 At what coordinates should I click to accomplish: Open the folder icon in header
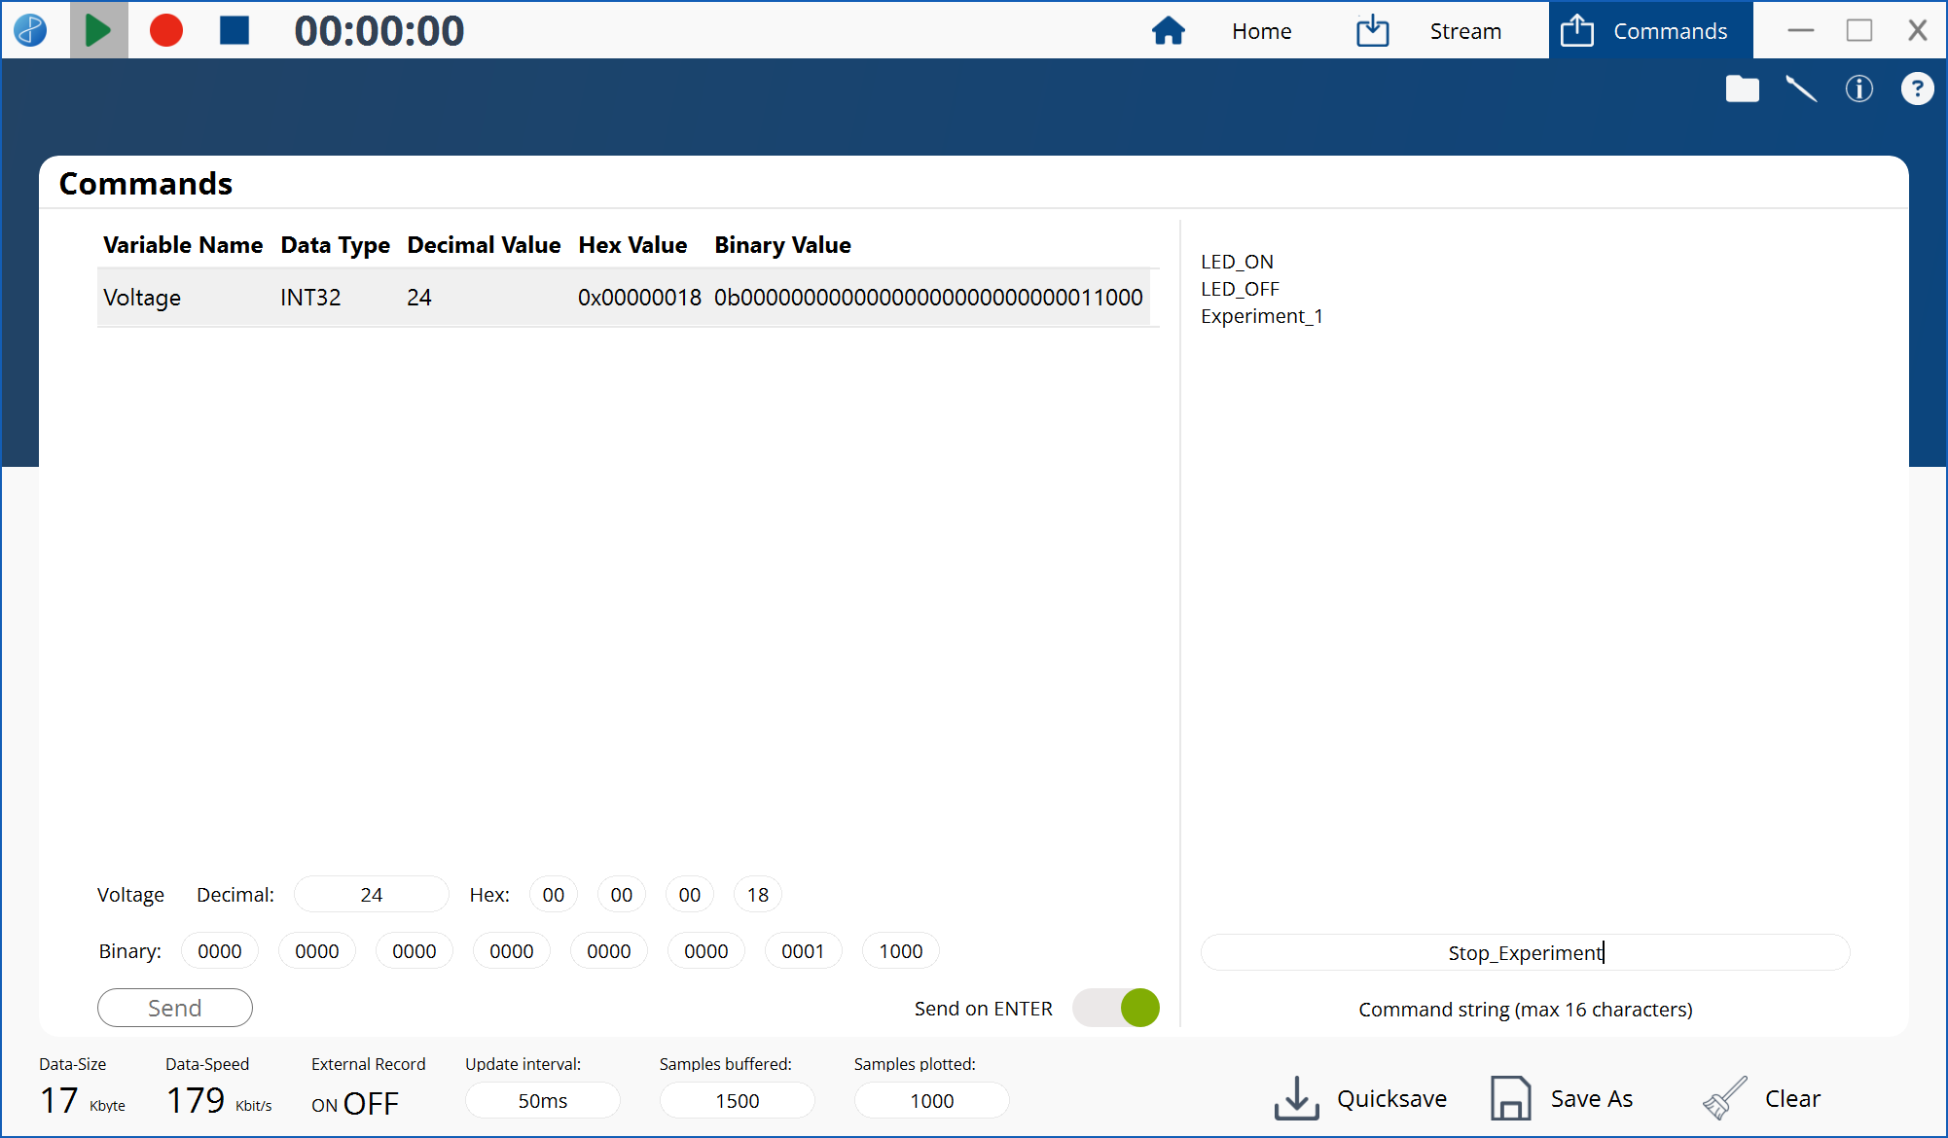point(1742,89)
